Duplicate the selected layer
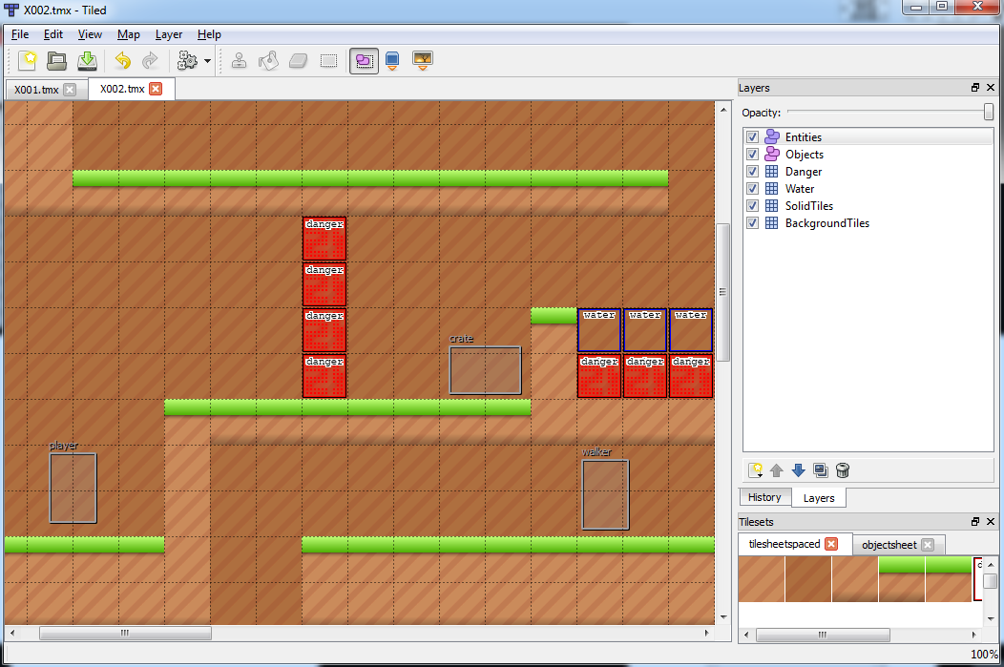 tap(820, 470)
